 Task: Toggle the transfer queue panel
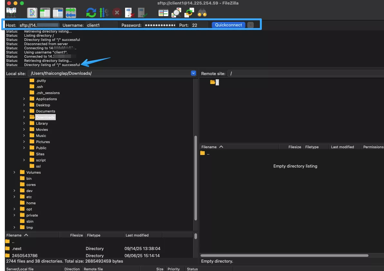point(70,12)
